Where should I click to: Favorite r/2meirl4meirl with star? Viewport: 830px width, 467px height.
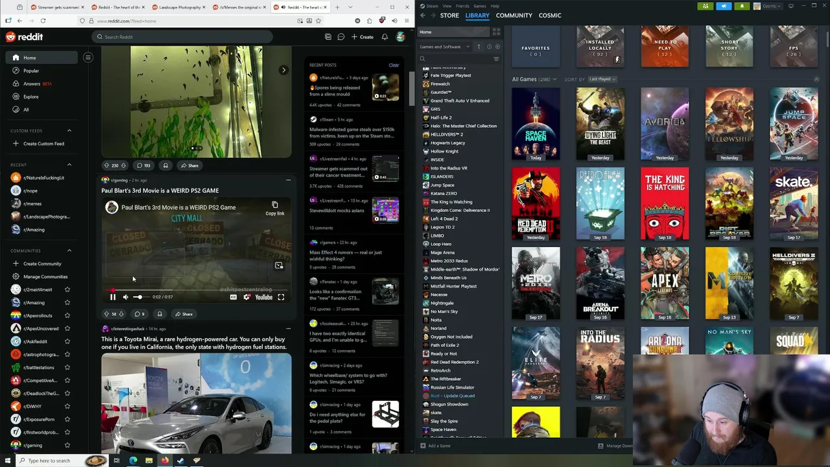click(67, 289)
